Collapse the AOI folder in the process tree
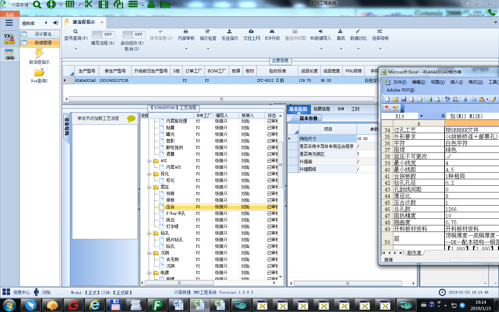Viewport: 499px width, 312px height. 149,161
